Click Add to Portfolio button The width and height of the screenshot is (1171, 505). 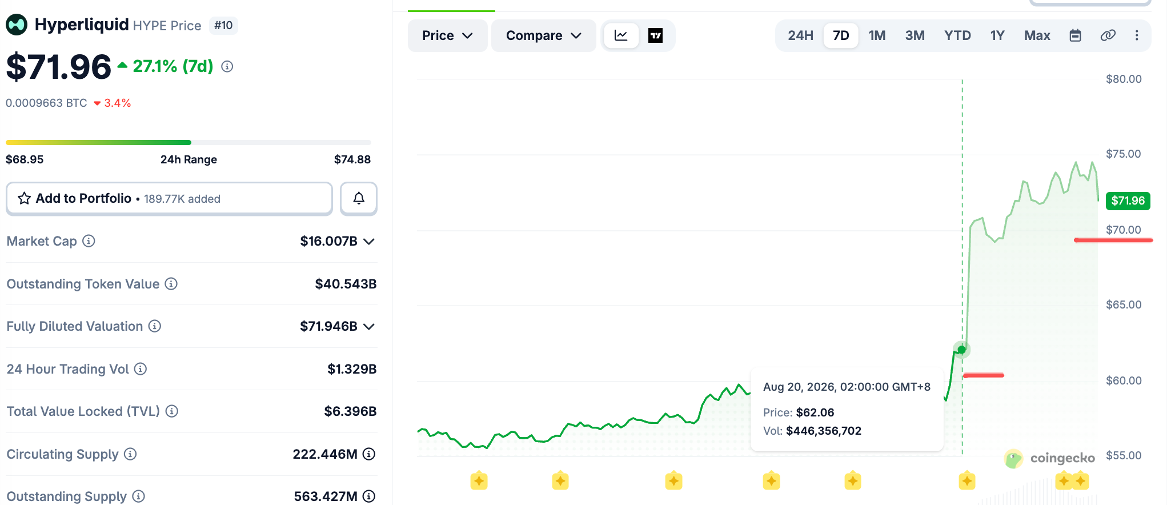click(x=169, y=198)
